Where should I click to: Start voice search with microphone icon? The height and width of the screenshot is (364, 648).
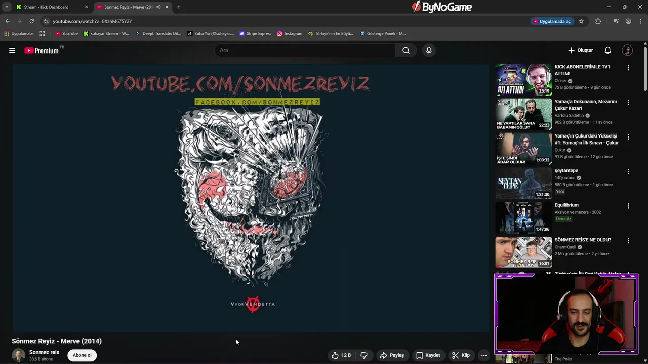pos(429,50)
